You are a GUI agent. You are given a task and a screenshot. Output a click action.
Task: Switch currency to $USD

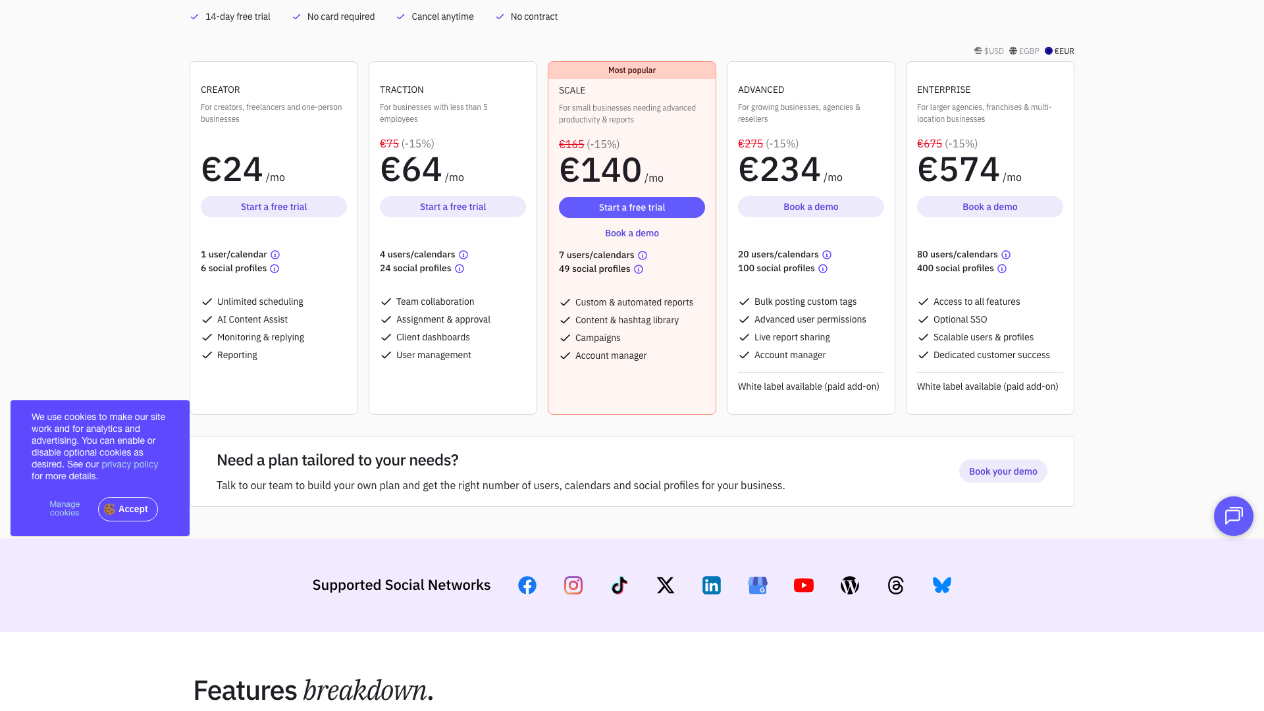pyautogui.click(x=989, y=51)
